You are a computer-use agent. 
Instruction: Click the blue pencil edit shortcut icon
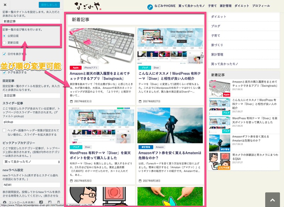click(151, 7)
